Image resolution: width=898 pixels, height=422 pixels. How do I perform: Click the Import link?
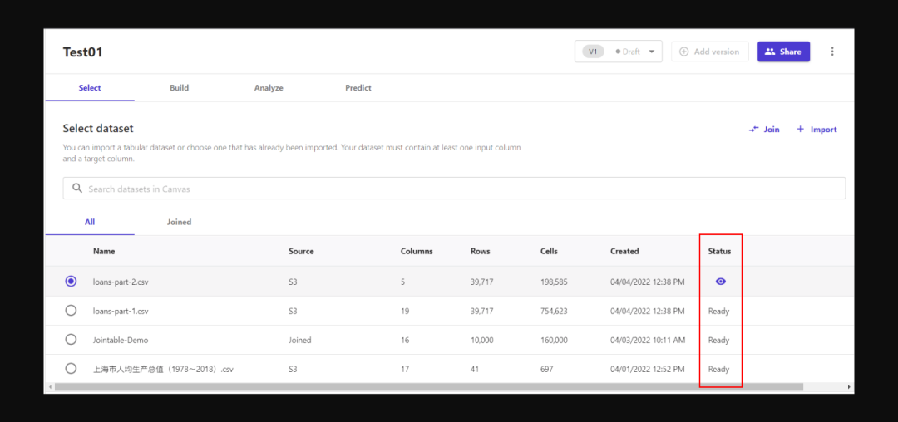tap(817, 130)
